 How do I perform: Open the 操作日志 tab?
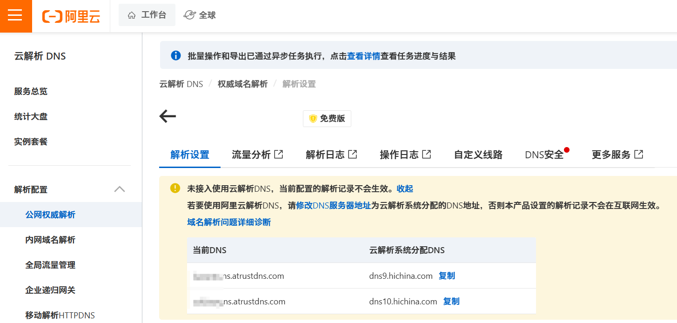(405, 155)
